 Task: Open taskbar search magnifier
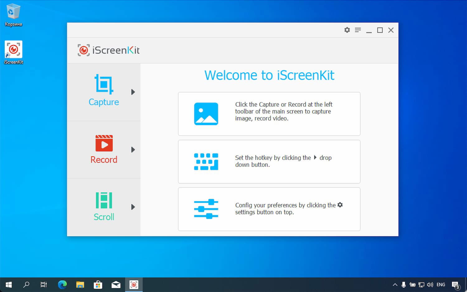[x=26, y=285]
